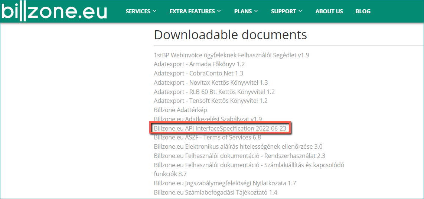Screen dimensions: 424x199
Task: Download Elektronikus aláírás hitelességének ellenőrzése 3.0
Action: click(238, 147)
